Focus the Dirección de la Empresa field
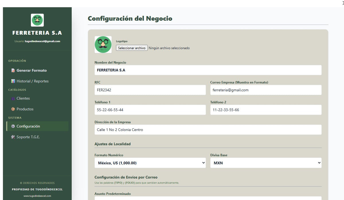This screenshot has height=200, width=344. [x=208, y=130]
